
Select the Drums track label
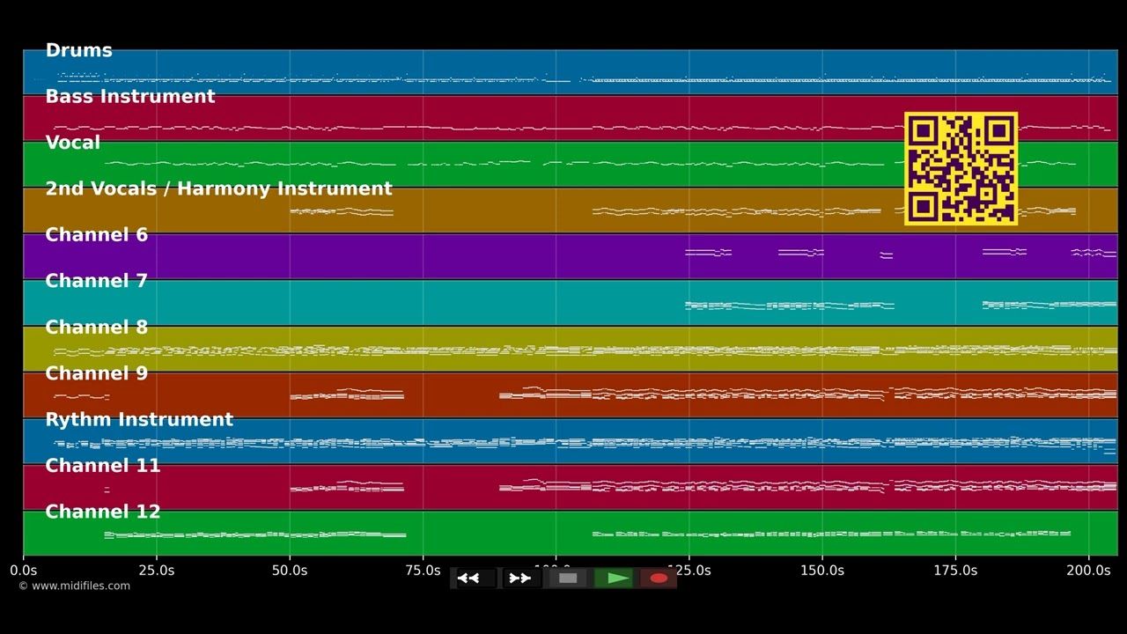(x=78, y=50)
